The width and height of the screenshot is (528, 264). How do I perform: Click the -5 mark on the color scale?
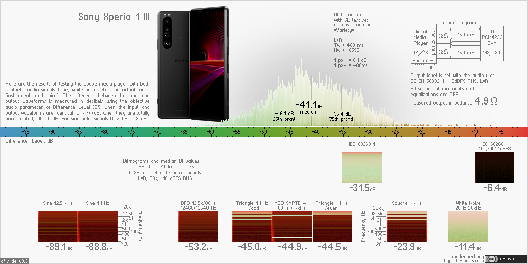pyautogui.click(x=502, y=131)
